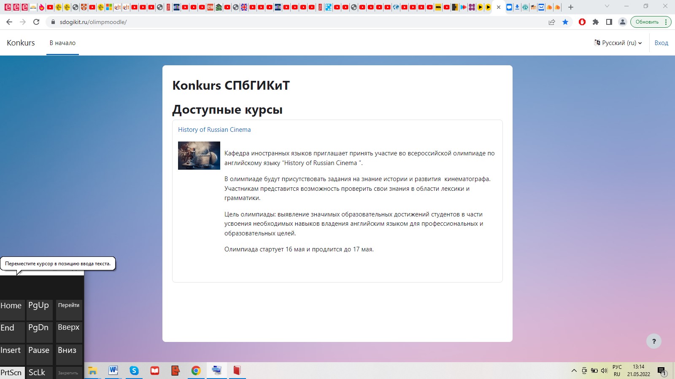Switch to the Moodle graduation cap favicon tab

pos(533,7)
